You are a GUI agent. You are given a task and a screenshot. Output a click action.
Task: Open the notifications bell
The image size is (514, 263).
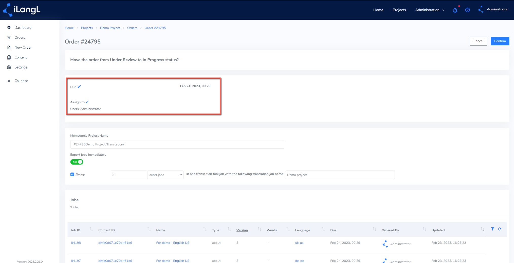coord(455,10)
